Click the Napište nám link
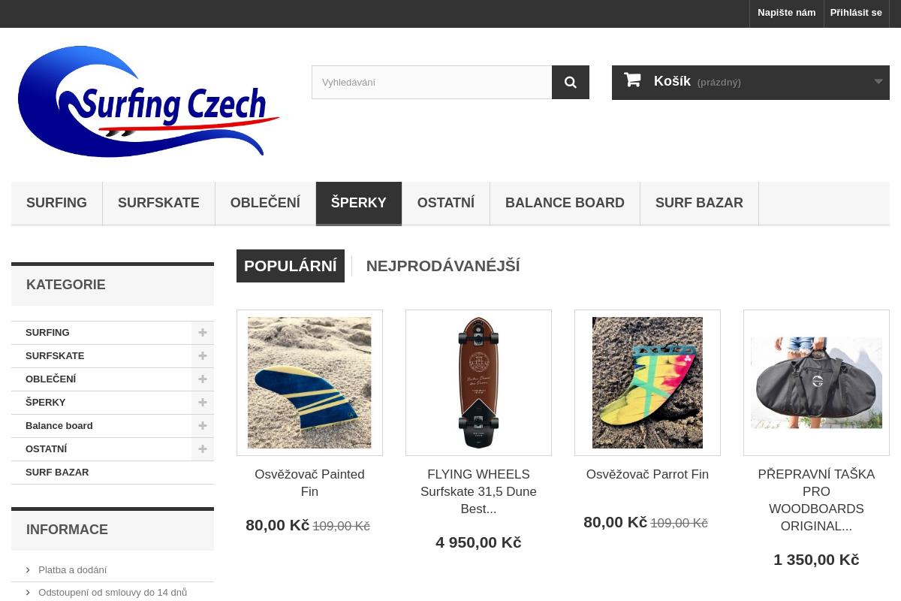 tap(786, 13)
